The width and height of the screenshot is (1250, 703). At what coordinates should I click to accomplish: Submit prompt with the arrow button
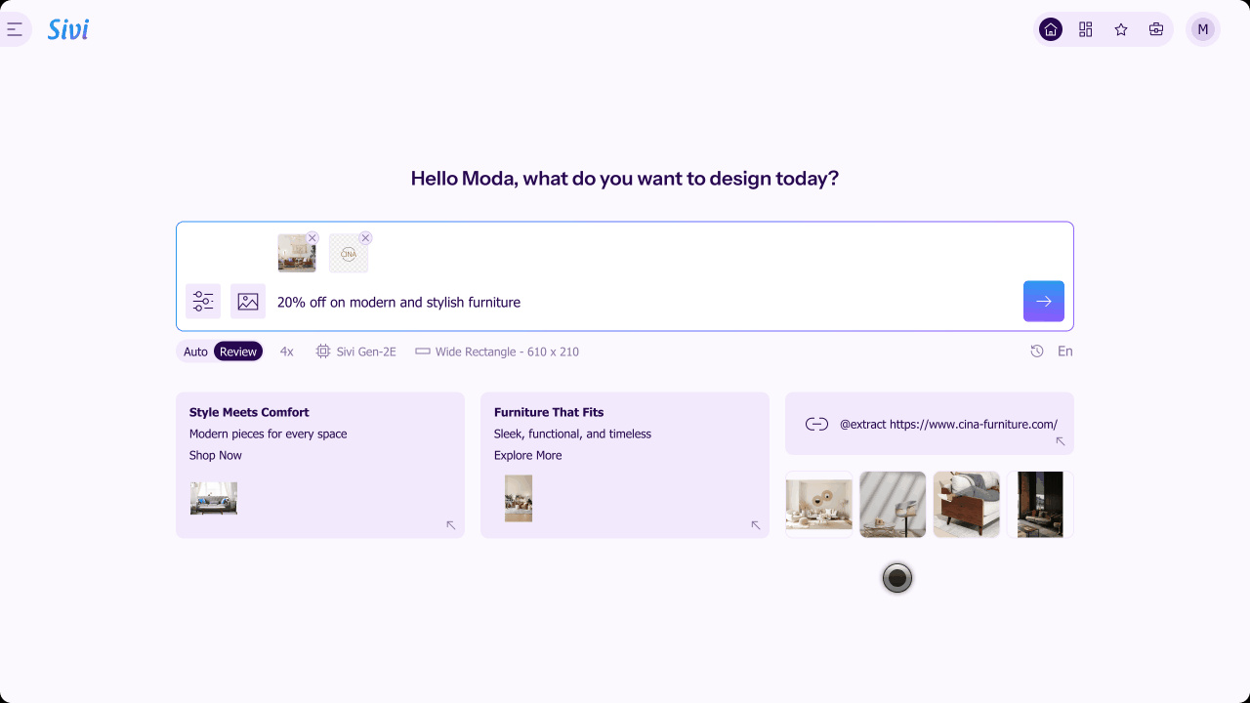1044,302
